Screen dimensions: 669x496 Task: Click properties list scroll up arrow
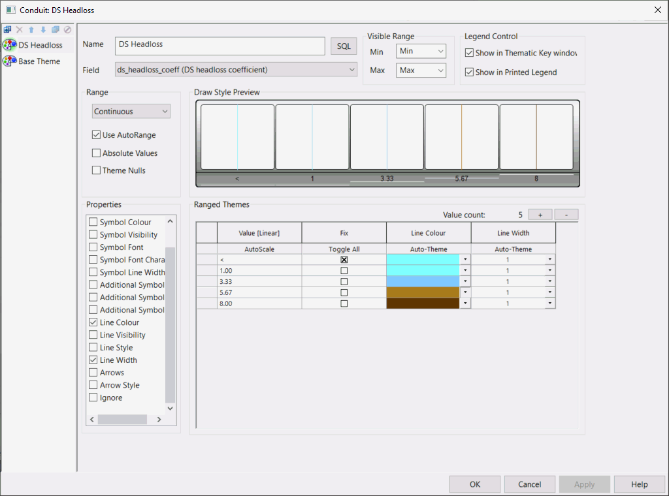[171, 221]
